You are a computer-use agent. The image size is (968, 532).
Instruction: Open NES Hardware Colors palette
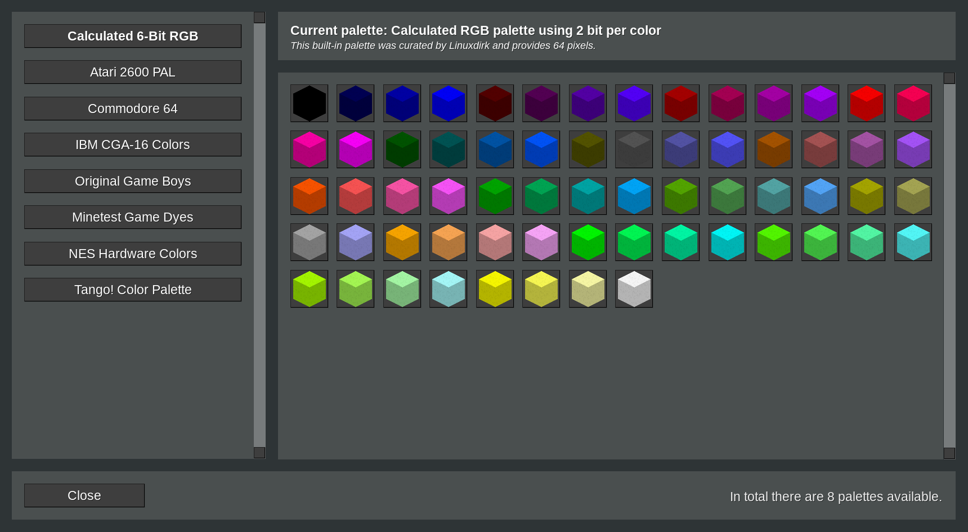[133, 254]
